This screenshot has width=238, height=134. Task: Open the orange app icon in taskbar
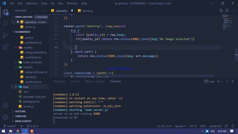[32, 131]
